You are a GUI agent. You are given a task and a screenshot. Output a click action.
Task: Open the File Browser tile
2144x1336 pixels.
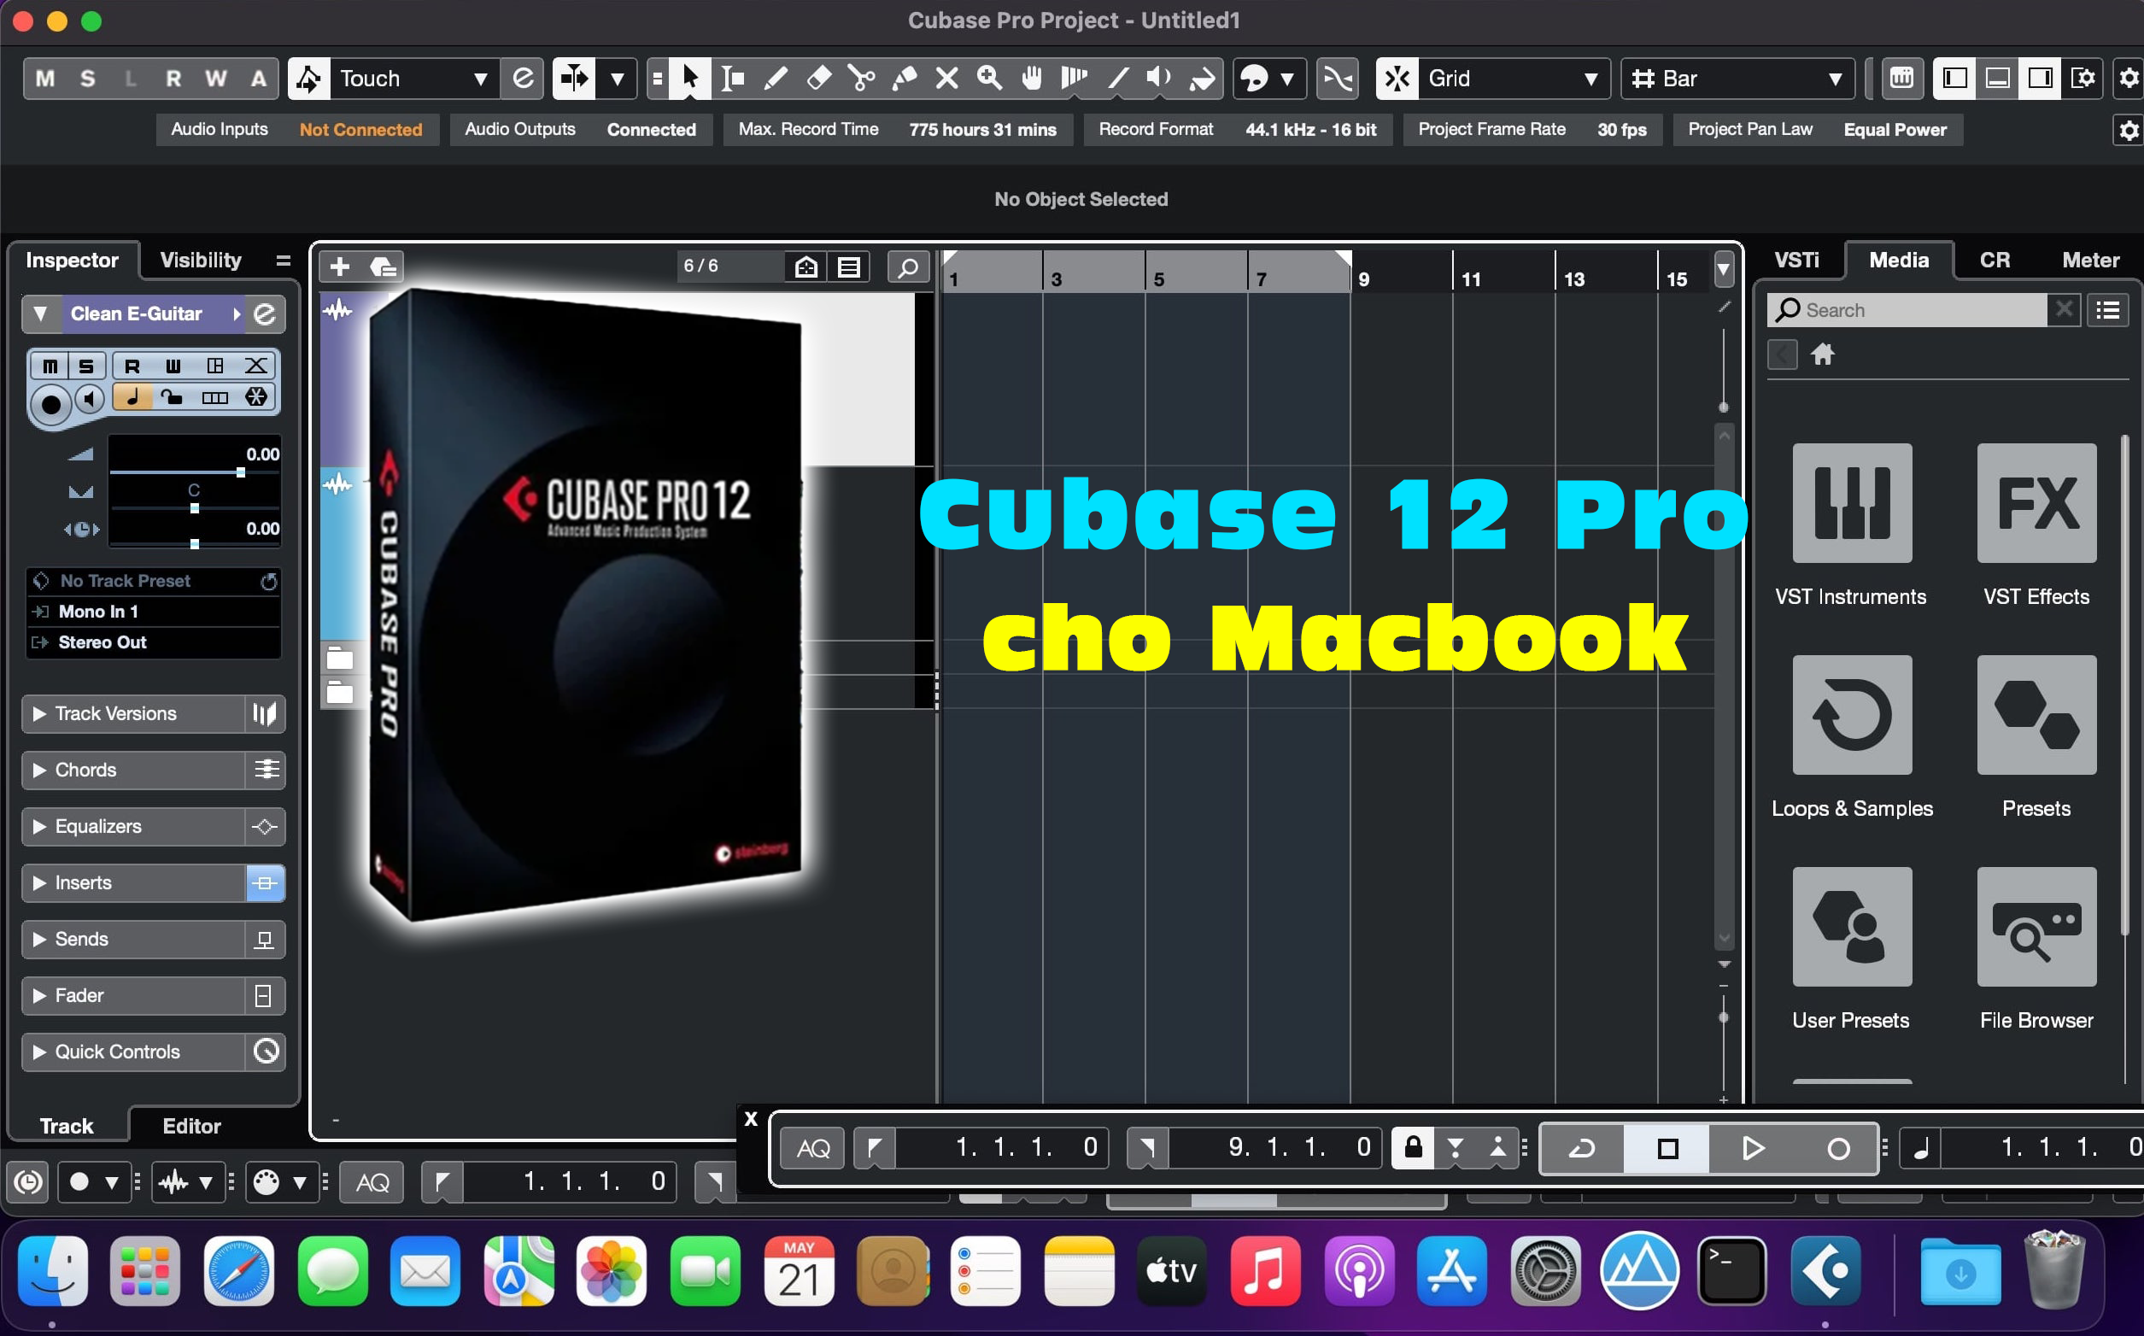(x=2036, y=927)
